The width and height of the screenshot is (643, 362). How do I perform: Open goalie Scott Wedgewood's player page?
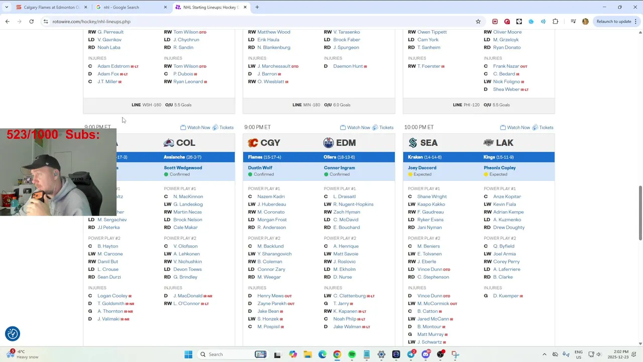(183, 168)
